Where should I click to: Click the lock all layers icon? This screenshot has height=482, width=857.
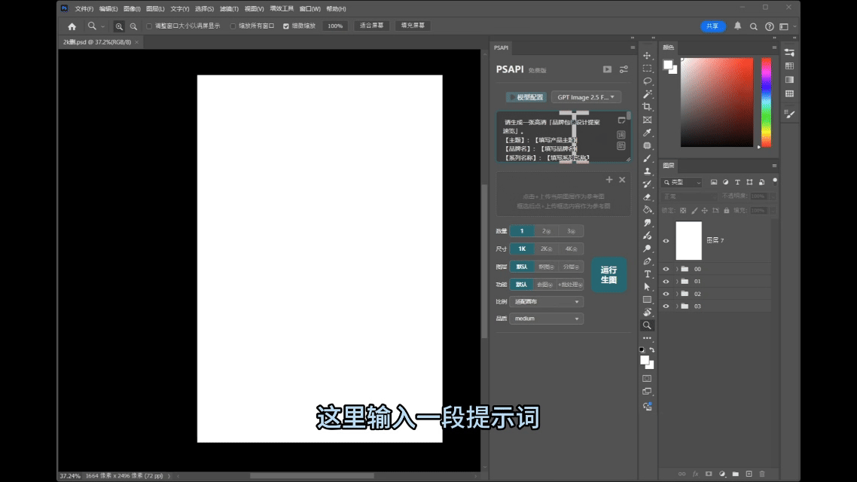pyautogui.click(x=727, y=210)
